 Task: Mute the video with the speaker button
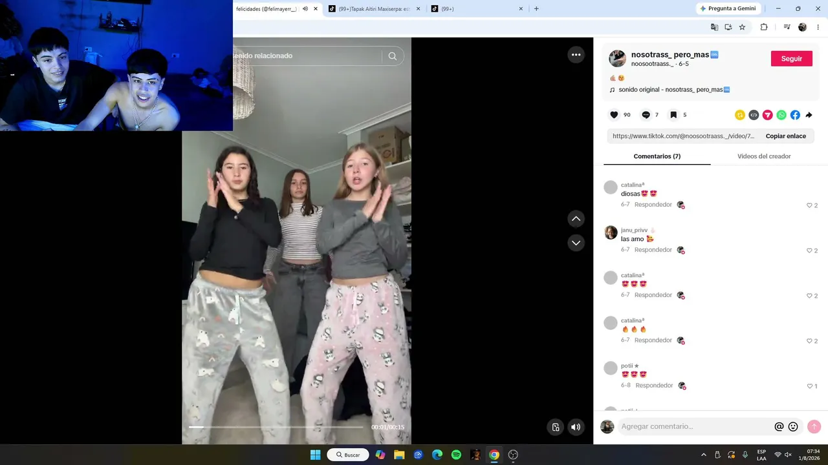576,427
